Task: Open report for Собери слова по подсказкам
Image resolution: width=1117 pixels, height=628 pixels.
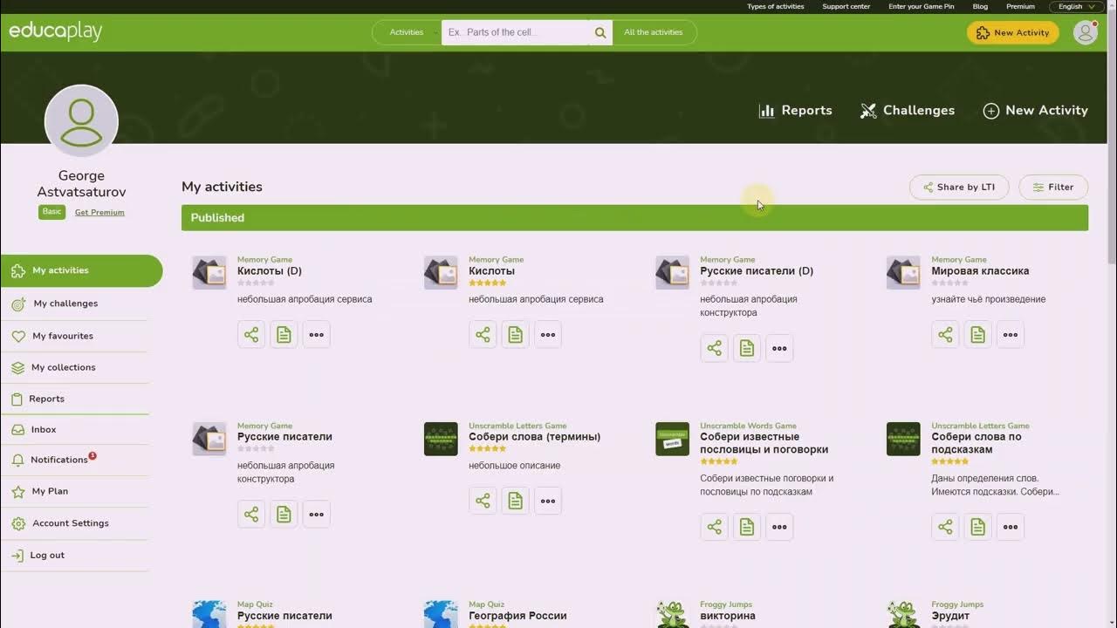Action: point(977,527)
